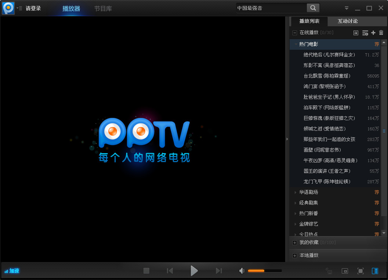The image size is (388, 280).
Task: Select 绝代艳后 (凡尔赛拜金女) movie
Action: 335,55
